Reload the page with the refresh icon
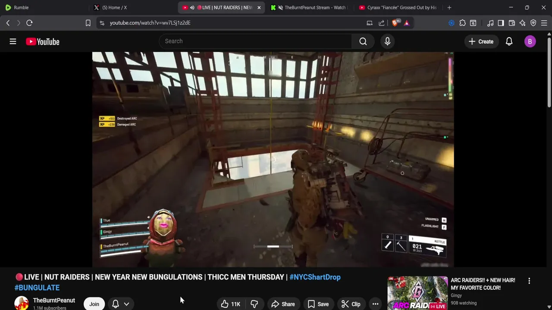This screenshot has height=310, width=552. 29,23
